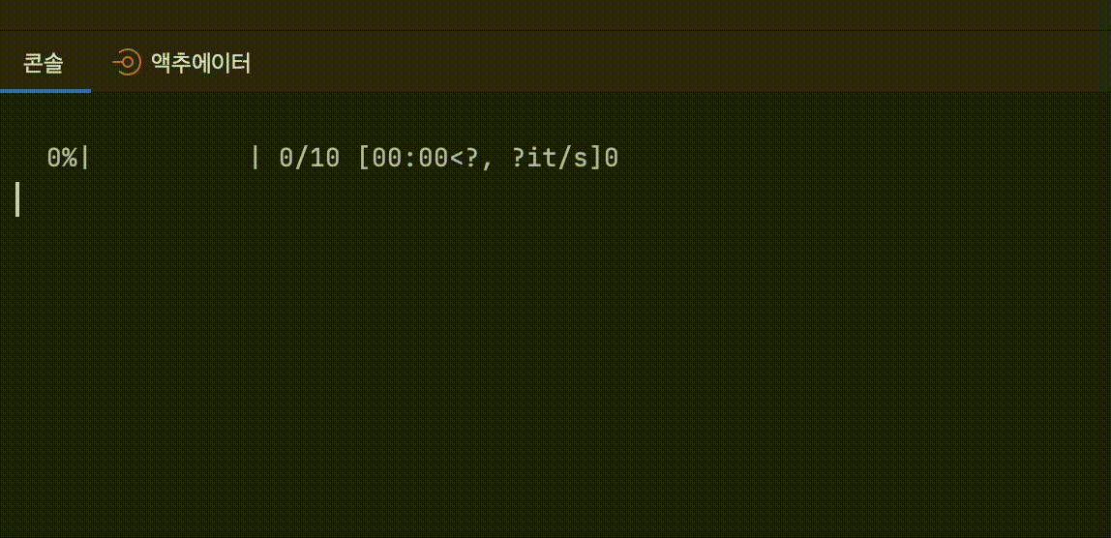The width and height of the screenshot is (1111, 538).
Task: Place caret at blinking console cursor
Action: (17, 199)
